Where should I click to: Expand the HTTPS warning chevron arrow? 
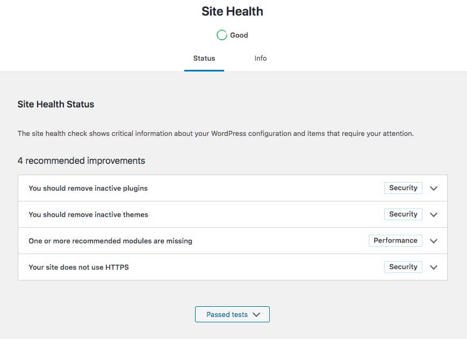434,267
